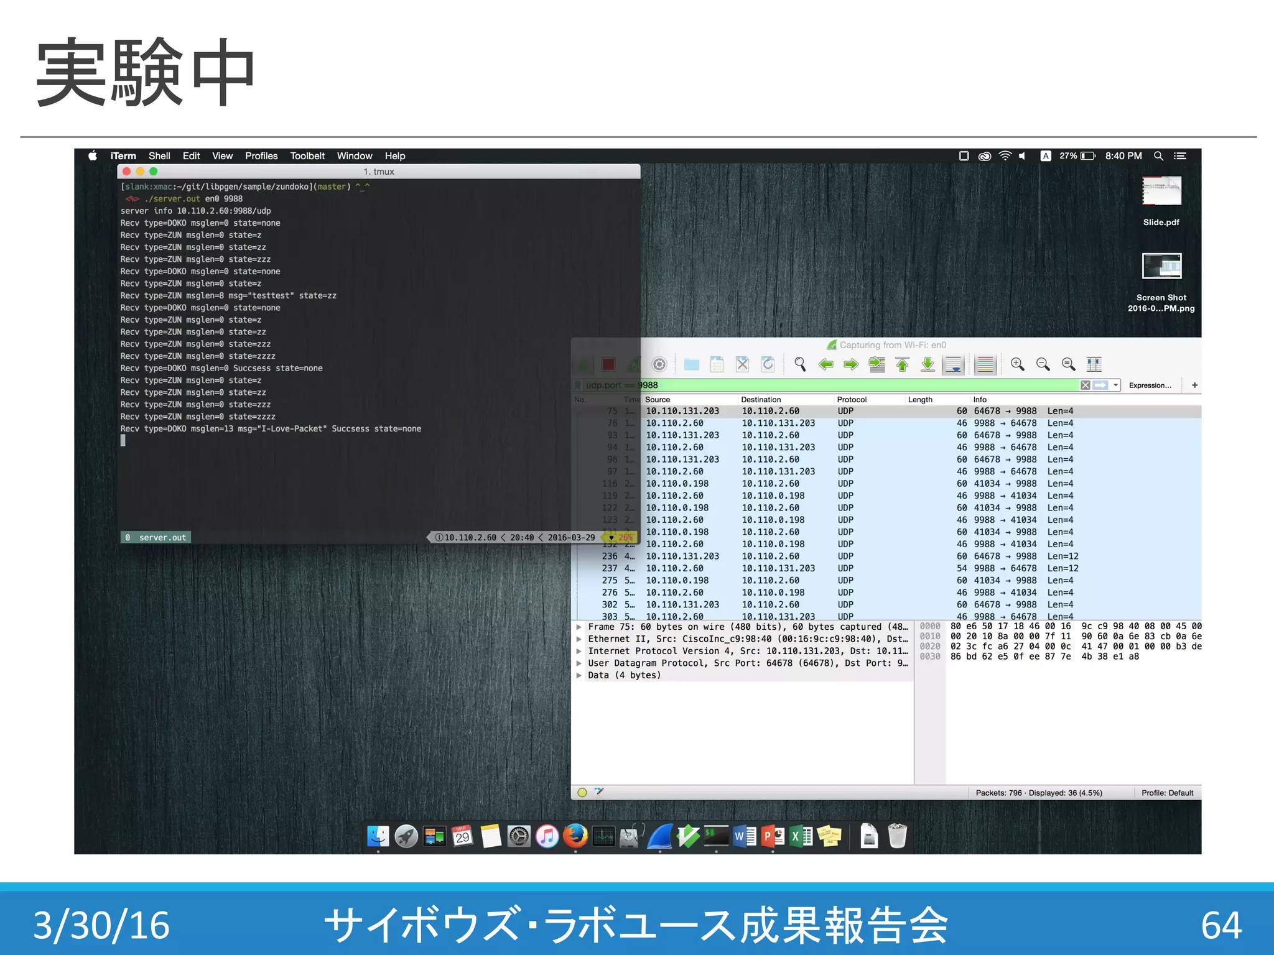Open the Trash in the Dock
Image resolution: width=1274 pixels, height=955 pixels.
pyautogui.click(x=897, y=836)
